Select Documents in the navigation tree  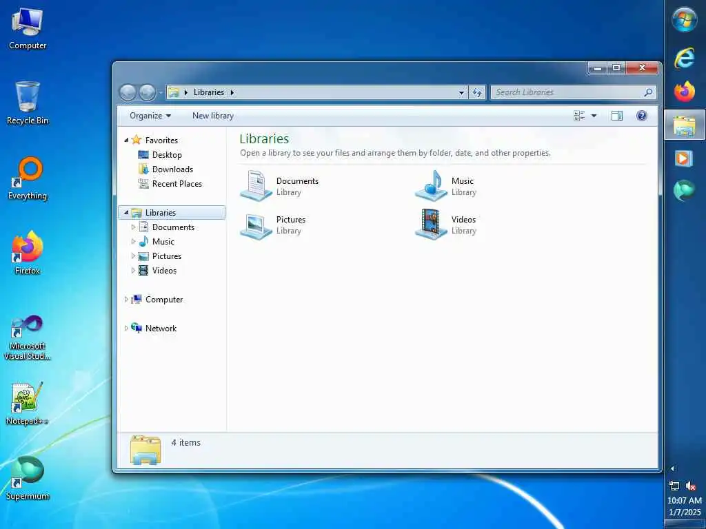[x=173, y=227]
